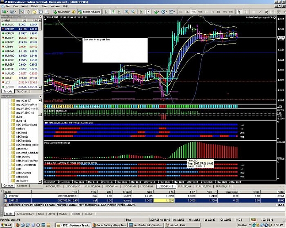Toggle Chart Shift icon
Image resolution: width=286 pixels, height=228 pixels.
(148, 12)
